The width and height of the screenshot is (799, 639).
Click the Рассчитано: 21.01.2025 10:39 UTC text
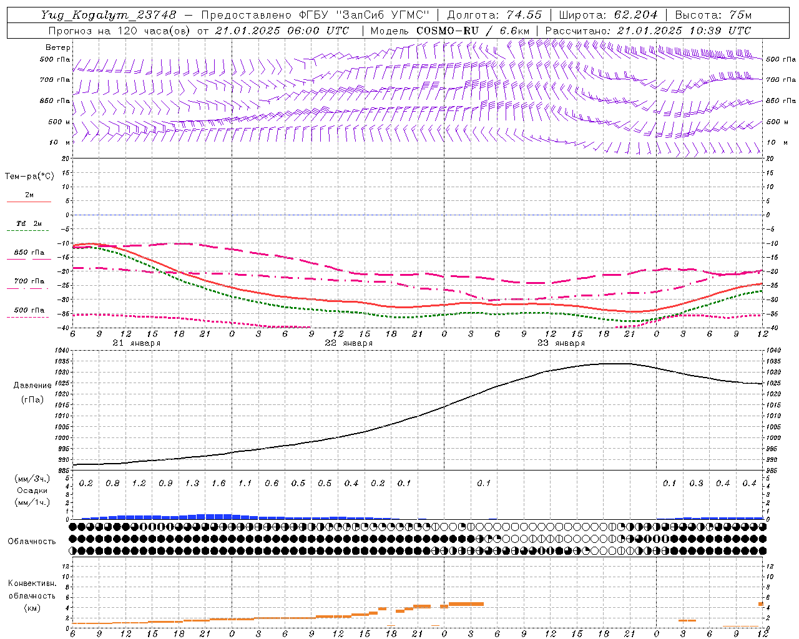pos(648,31)
